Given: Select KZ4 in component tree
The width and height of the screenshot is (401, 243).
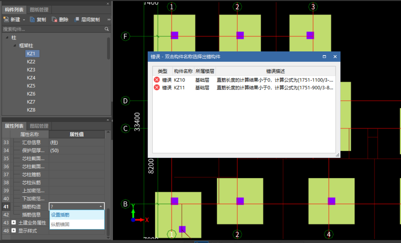Looking at the screenshot, I should [x=31, y=78].
